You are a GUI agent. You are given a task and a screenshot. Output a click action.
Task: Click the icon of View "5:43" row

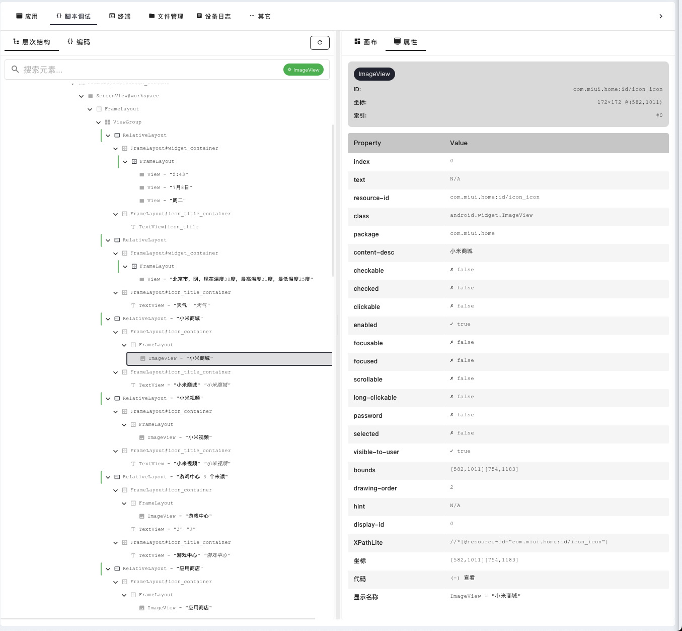(142, 174)
